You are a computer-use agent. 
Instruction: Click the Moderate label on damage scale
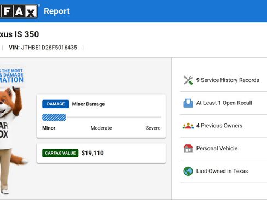[101, 128]
